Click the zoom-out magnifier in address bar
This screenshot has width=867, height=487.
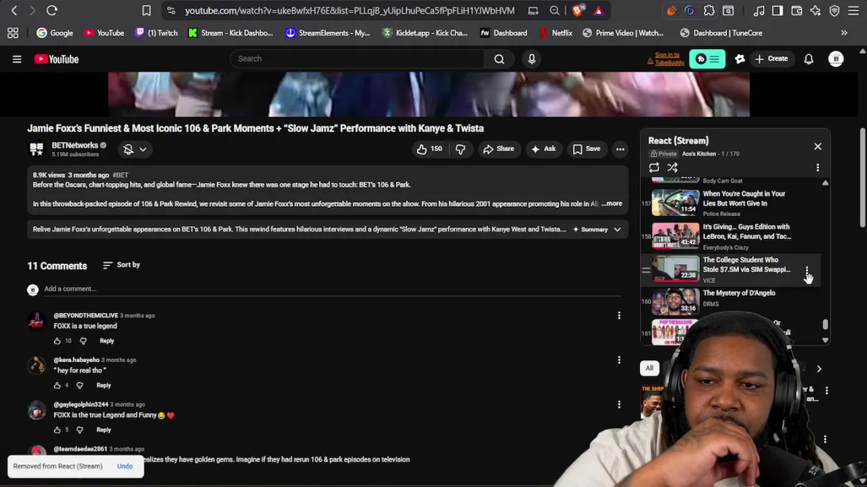pyautogui.click(x=555, y=10)
